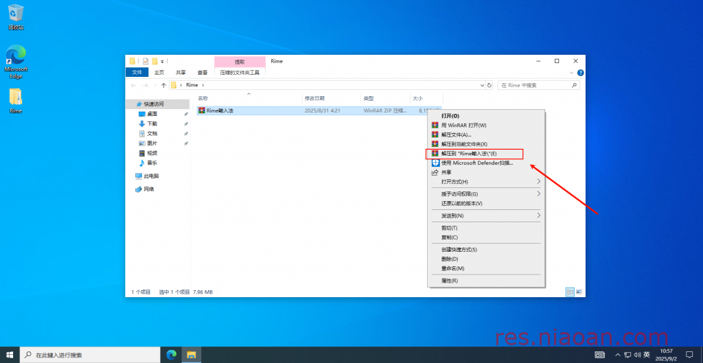
Task: Open 视频 in the navigation pane
Action: coord(152,153)
